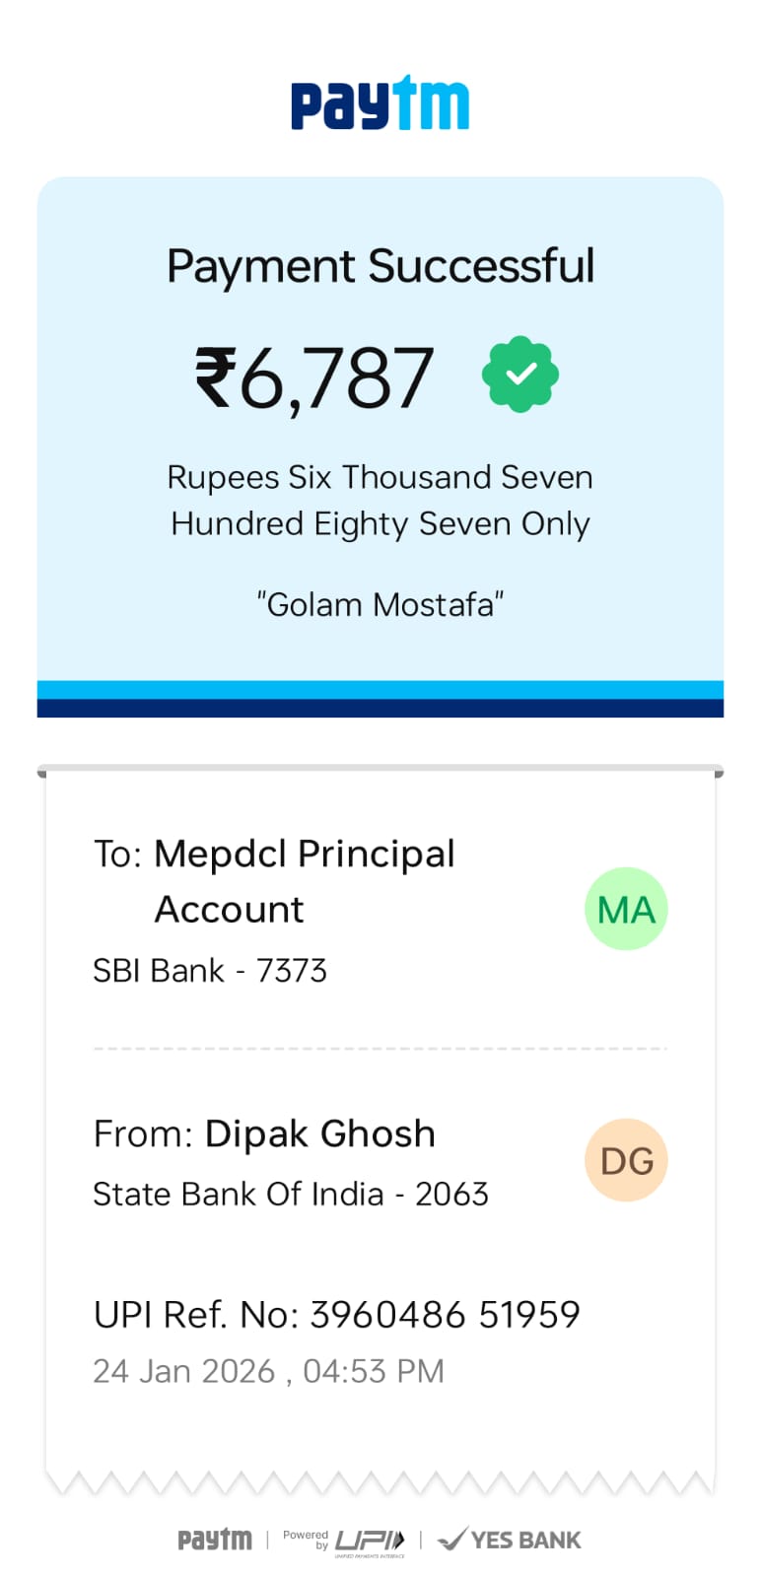Click the green verified checkmark badge
Viewport: 761px width, 1577px height.
520,375
